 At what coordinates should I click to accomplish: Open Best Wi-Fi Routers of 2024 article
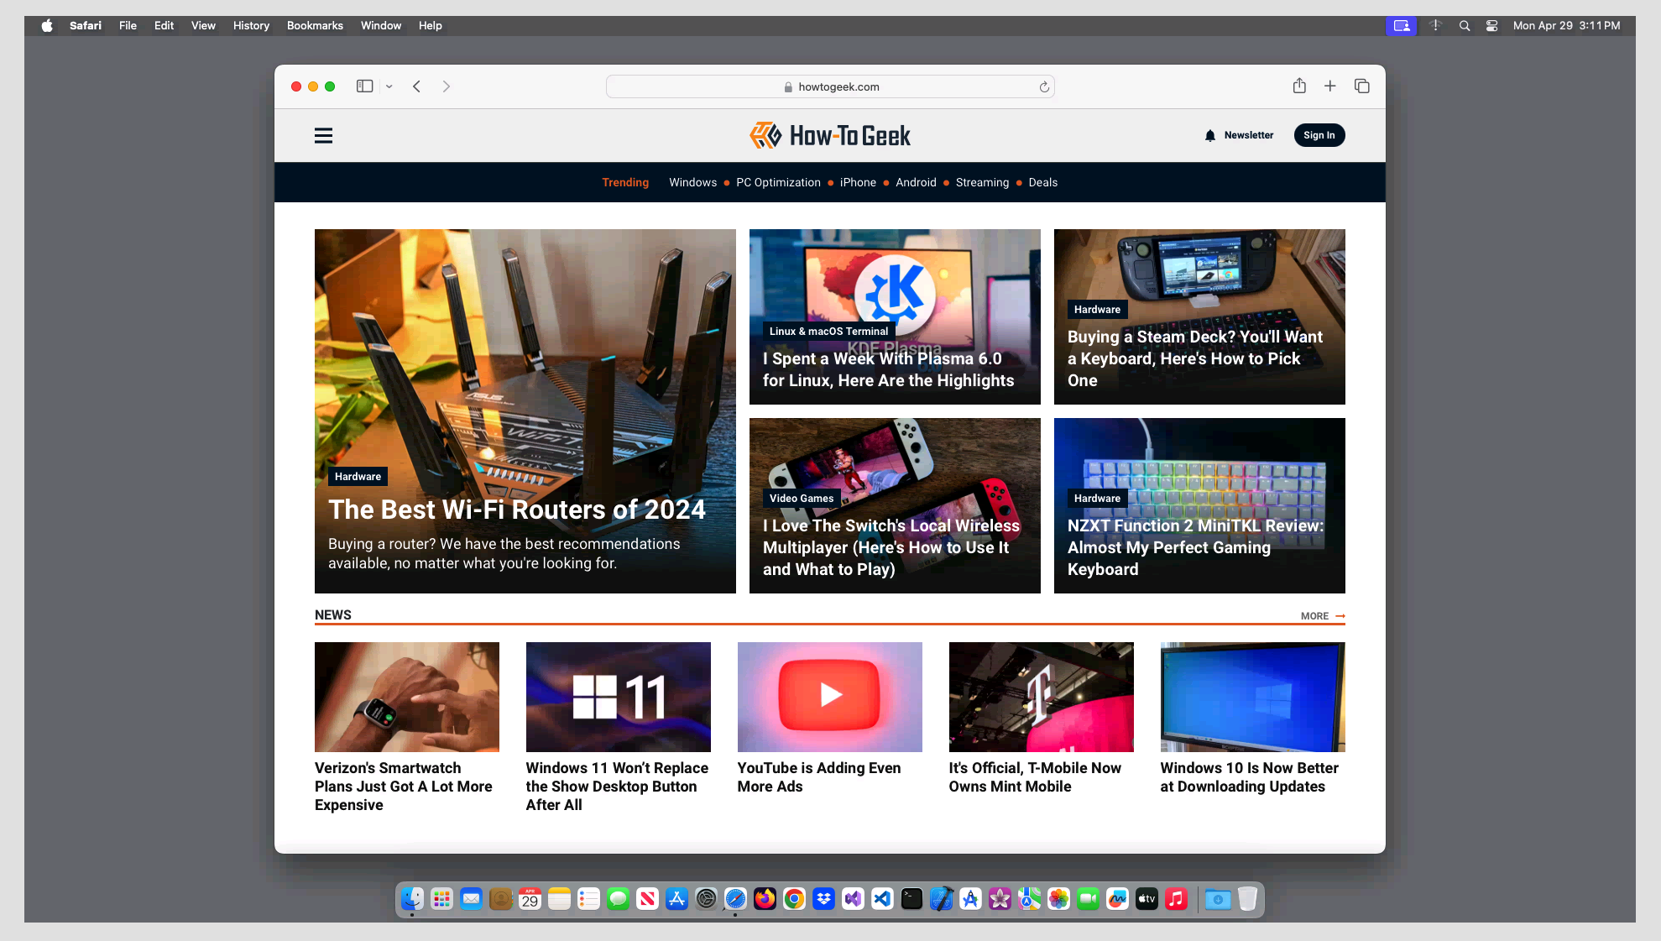tap(517, 510)
